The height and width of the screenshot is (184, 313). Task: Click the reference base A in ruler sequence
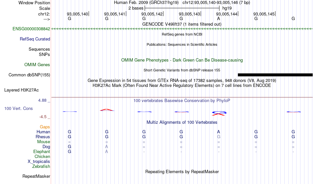click(x=218, y=18)
